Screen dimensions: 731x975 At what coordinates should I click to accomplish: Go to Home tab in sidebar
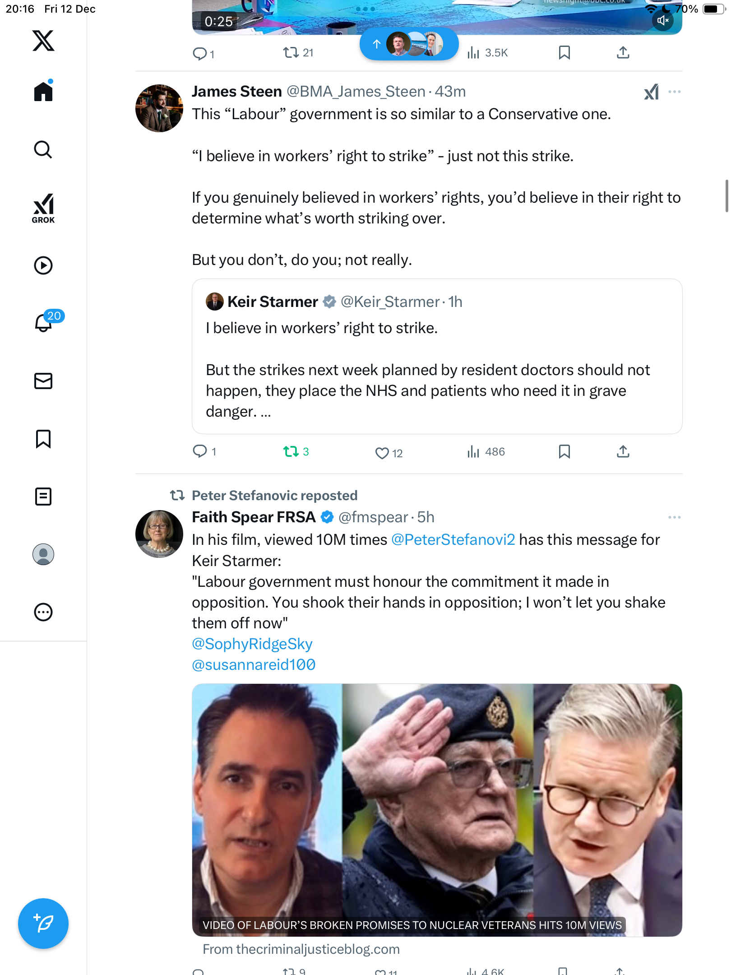[x=43, y=92]
